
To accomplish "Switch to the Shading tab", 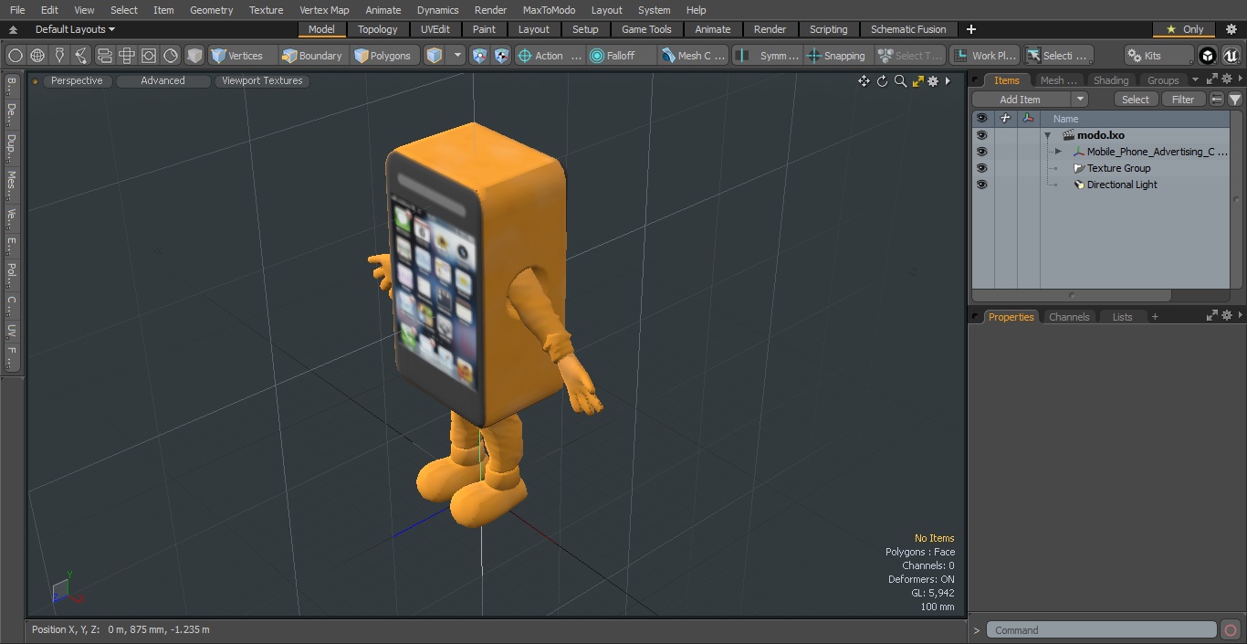I will pyautogui.click(x=1111, y=80).
